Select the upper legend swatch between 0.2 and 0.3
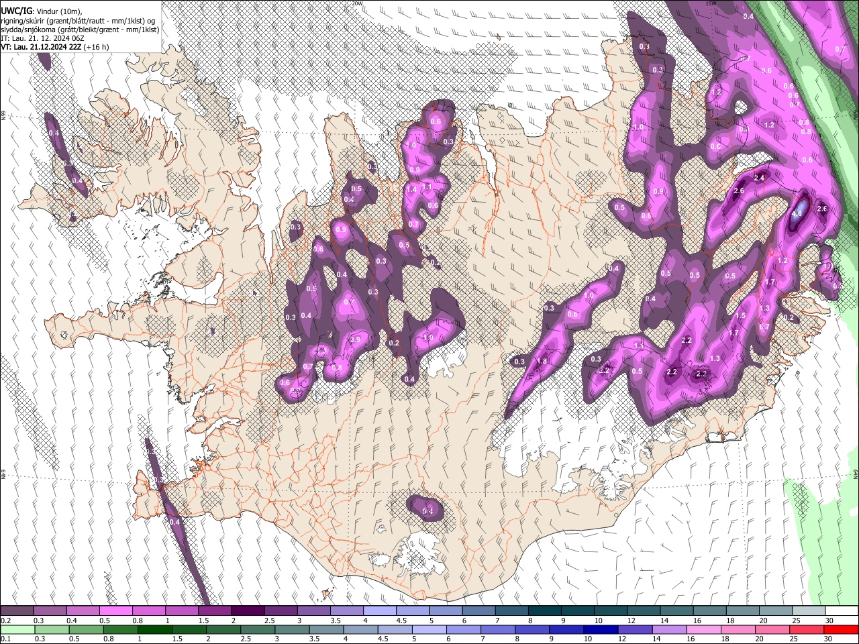The image size is (859, 644). (x=17, y=611)
